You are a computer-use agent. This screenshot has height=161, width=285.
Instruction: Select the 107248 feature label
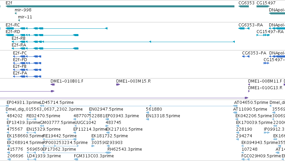coord(250,149)
